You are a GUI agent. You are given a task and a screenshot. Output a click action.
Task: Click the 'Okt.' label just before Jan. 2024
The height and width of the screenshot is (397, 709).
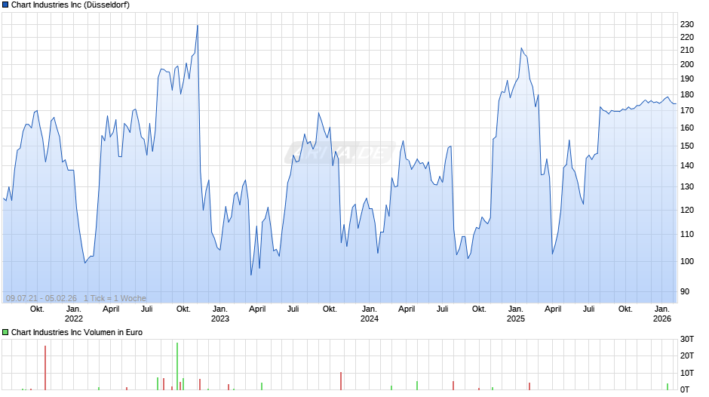[330, 309]
